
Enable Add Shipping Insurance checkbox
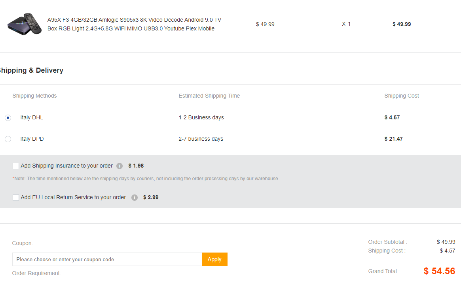(16, 166)
